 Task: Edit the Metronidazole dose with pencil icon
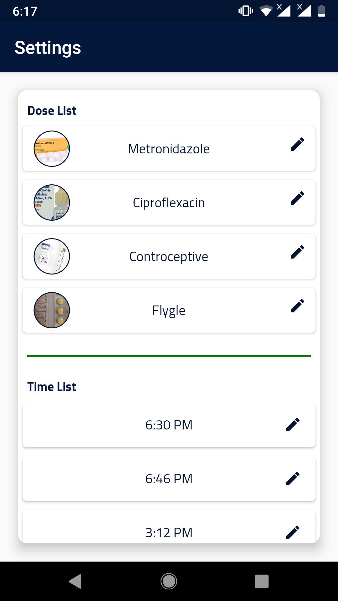[297, 144]
